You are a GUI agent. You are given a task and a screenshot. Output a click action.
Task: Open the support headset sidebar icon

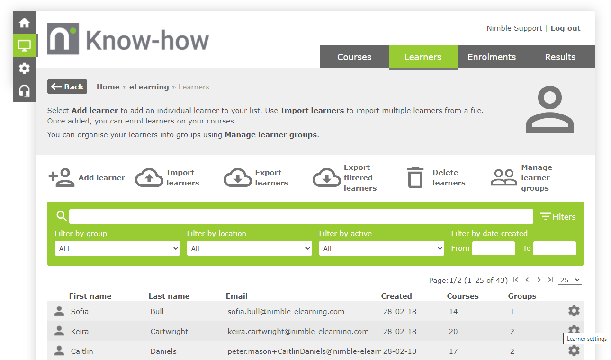[24, 91]
